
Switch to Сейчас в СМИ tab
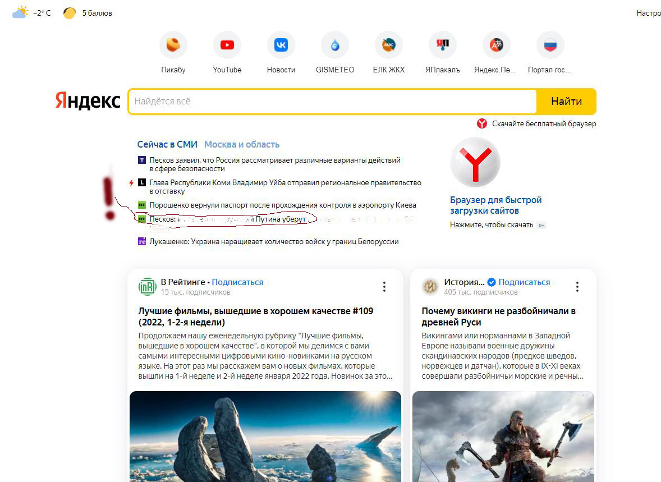[167, 144]
